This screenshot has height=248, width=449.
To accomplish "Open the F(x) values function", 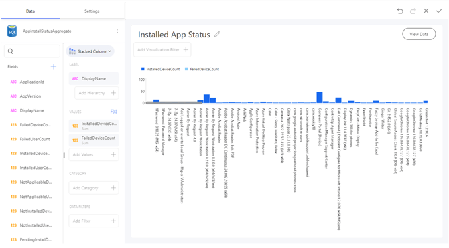I will [x=114, y=112].
